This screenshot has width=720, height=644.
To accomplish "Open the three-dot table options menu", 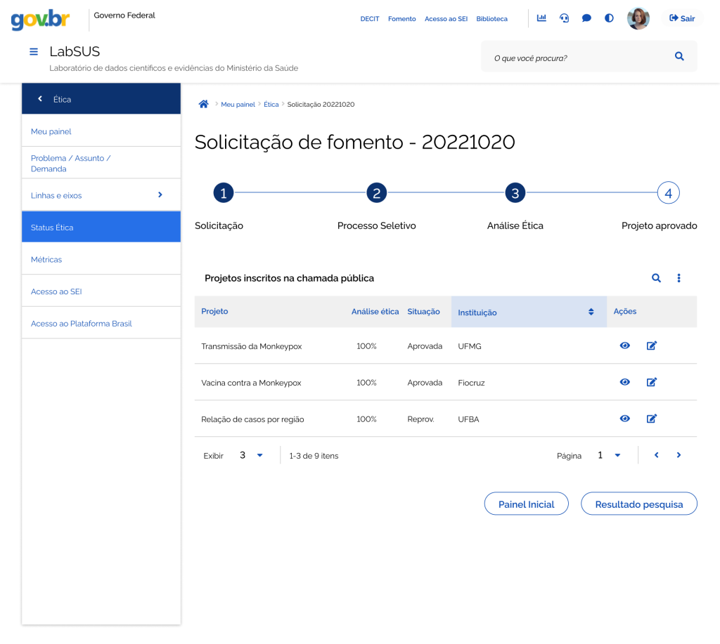I will (x=679, y=278).
